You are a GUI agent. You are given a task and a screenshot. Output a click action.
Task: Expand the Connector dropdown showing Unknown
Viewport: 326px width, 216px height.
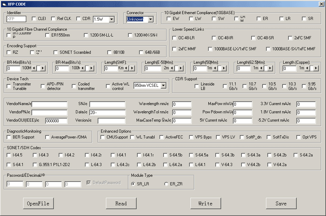pos(150,19)
